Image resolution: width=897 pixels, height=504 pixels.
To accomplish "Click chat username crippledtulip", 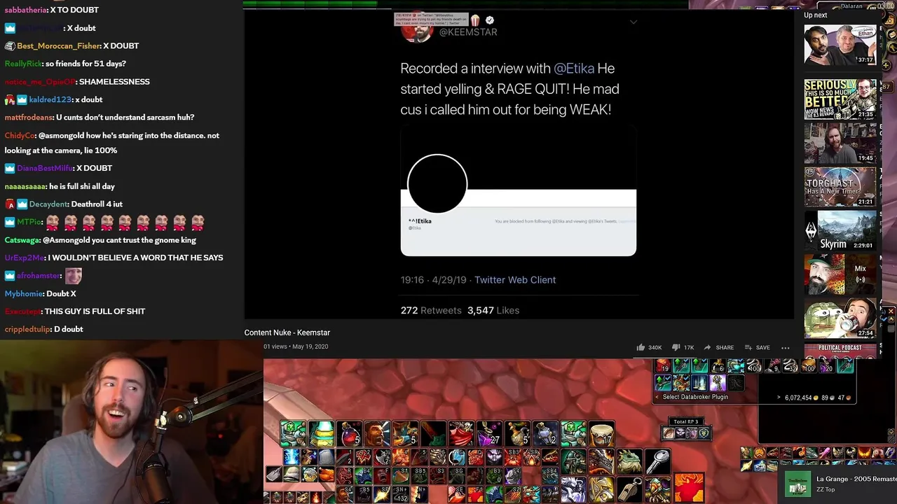I will [x=27, y=329].
